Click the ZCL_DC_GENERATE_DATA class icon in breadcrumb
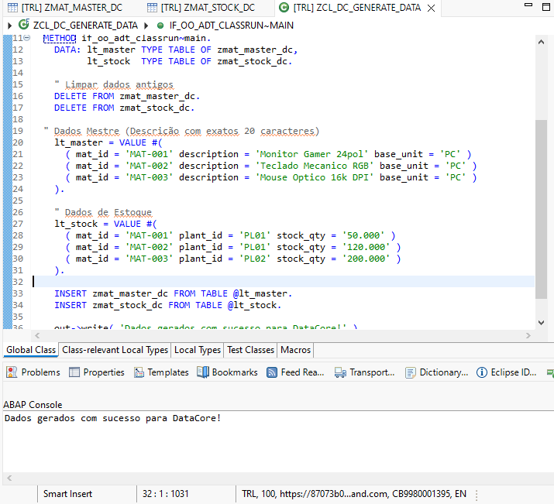Viewport: 554px width, 504px height. click(24, 25)
